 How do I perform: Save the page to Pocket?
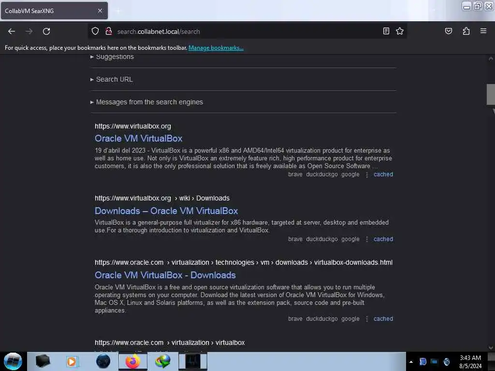click(x=448, y=31)
